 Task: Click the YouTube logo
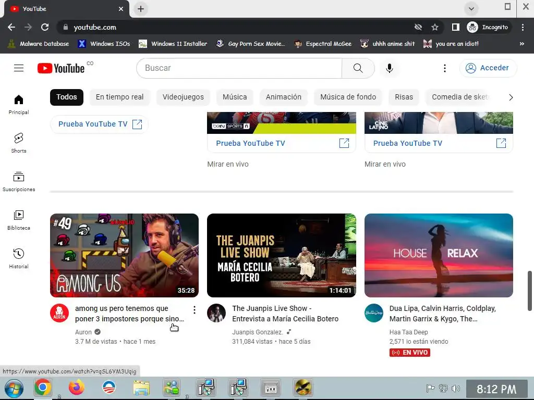61,68
